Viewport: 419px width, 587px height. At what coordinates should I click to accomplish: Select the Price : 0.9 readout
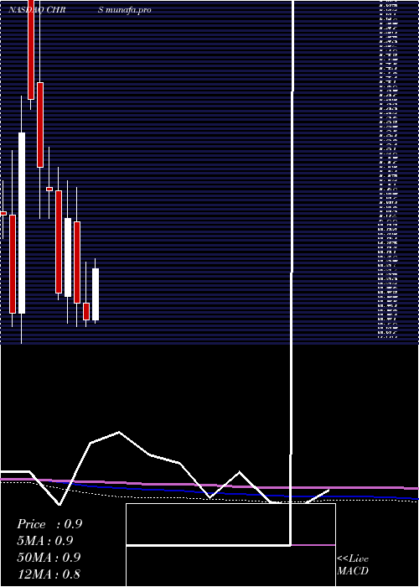(x=49, y=524)
